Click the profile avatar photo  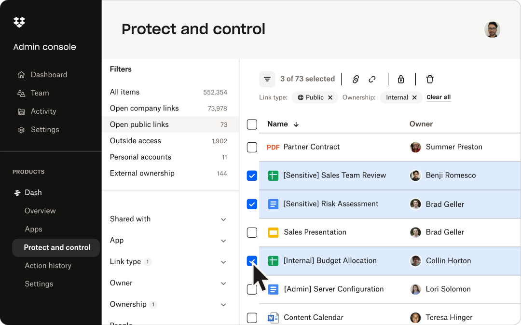pyautogui.click(x=492, y=29)
